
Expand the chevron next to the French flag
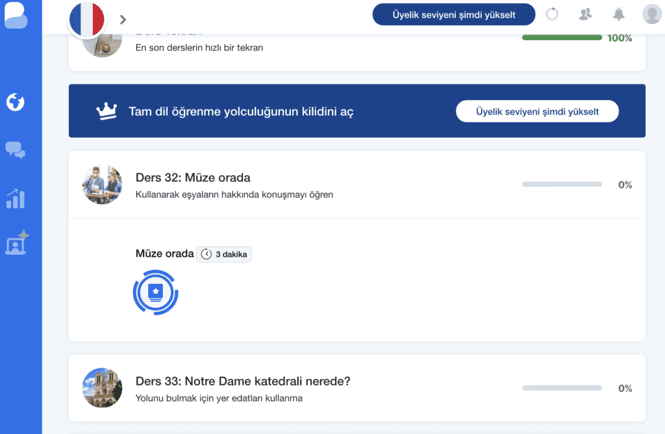[123, 19]
